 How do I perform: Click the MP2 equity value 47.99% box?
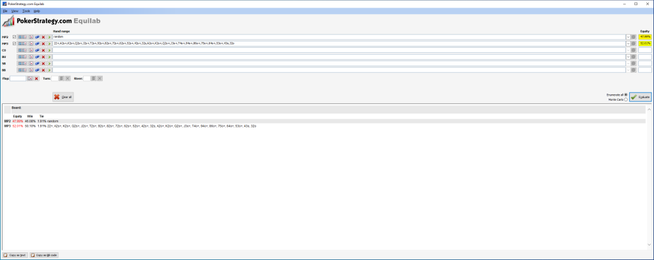(645, 37)
